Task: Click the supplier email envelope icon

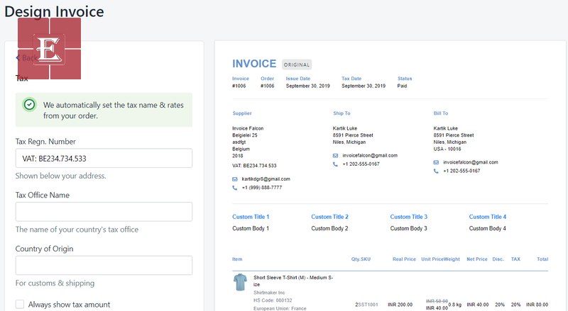Action: 234,179
